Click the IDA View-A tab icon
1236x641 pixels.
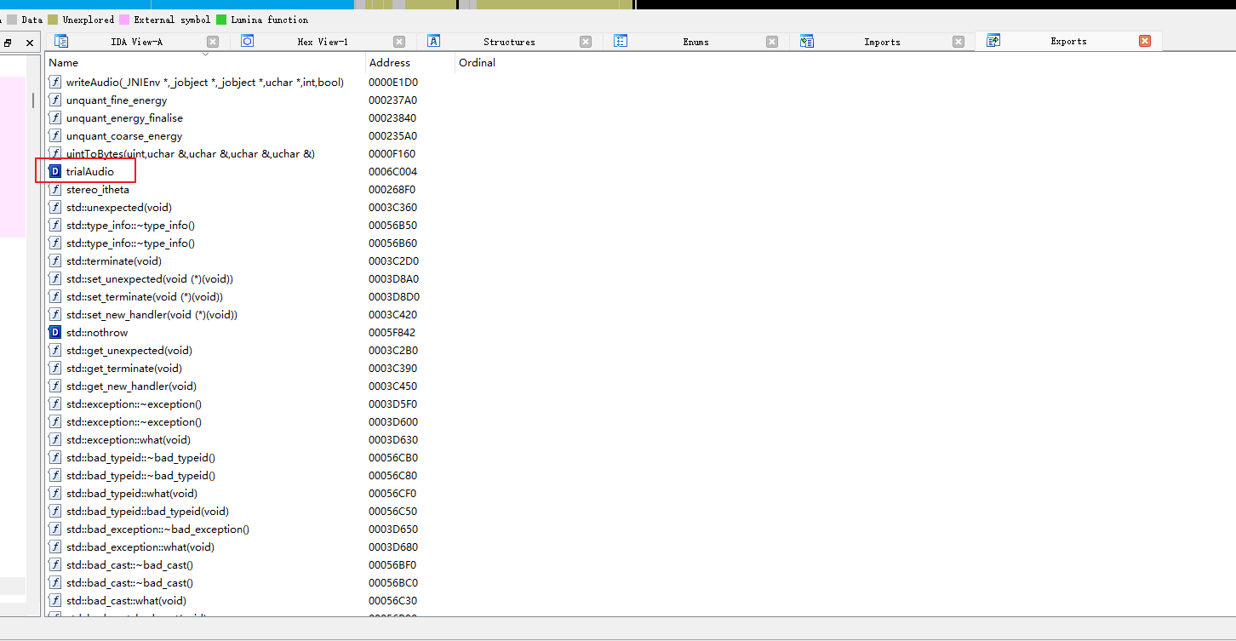click(61, 41)
